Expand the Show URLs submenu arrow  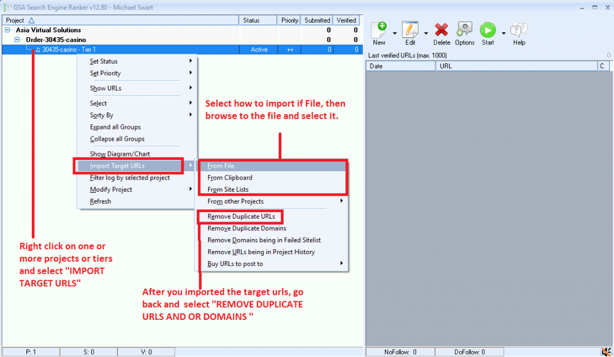pos(190,87)
